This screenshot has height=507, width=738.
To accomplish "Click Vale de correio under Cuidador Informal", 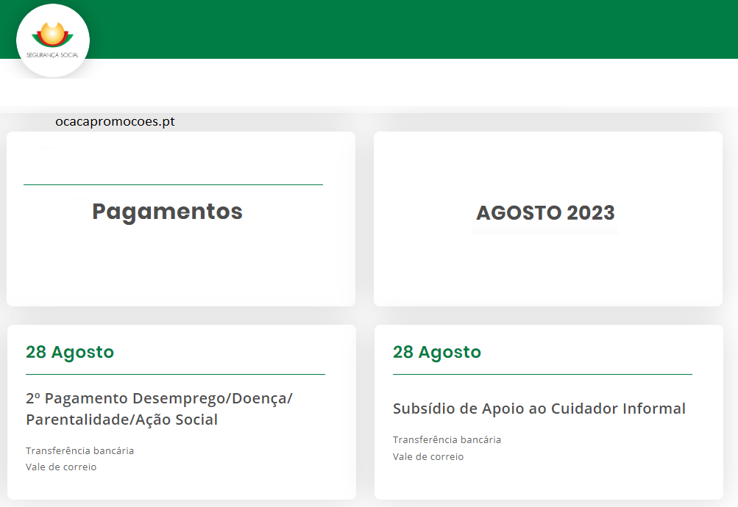I will [x=427, y=457].
